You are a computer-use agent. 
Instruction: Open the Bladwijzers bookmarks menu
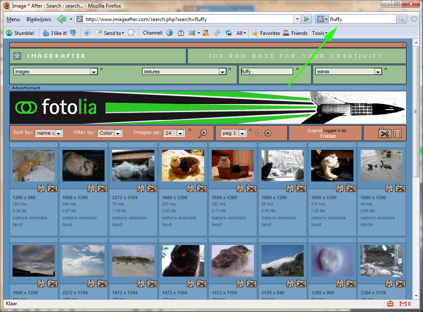pyautogui.click(x=39, y=19)
